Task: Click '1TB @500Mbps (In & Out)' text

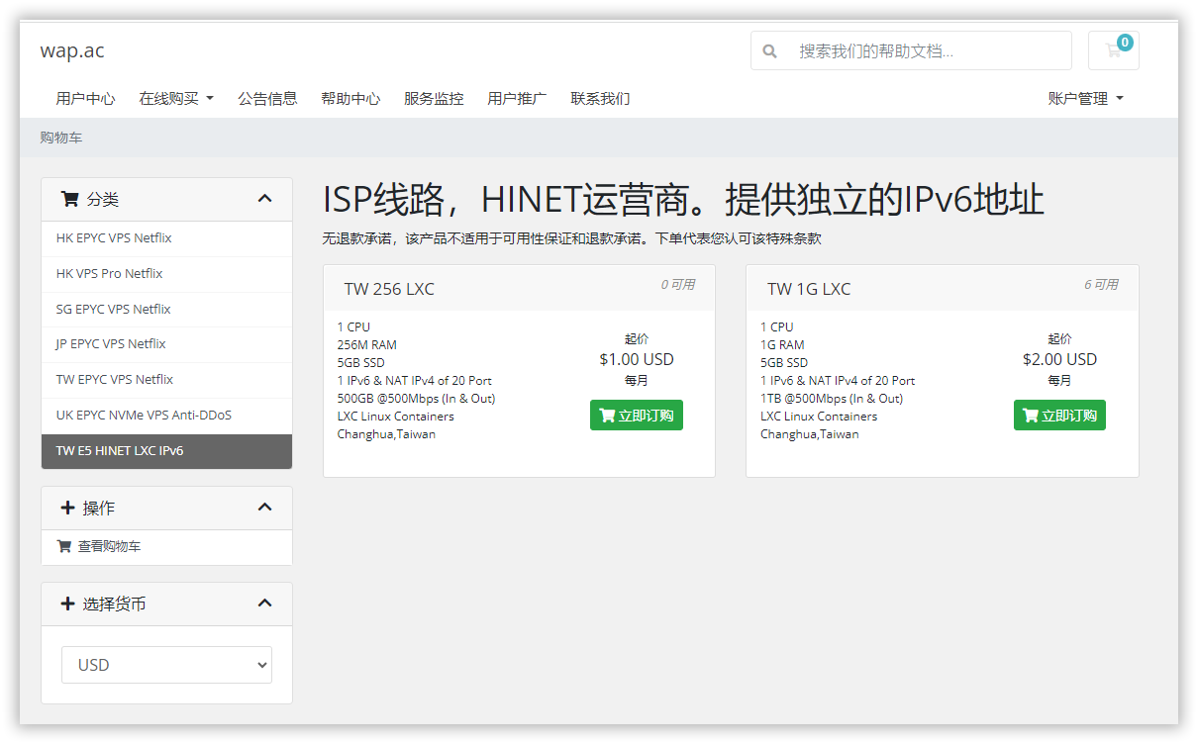Action: coord(832,399)
